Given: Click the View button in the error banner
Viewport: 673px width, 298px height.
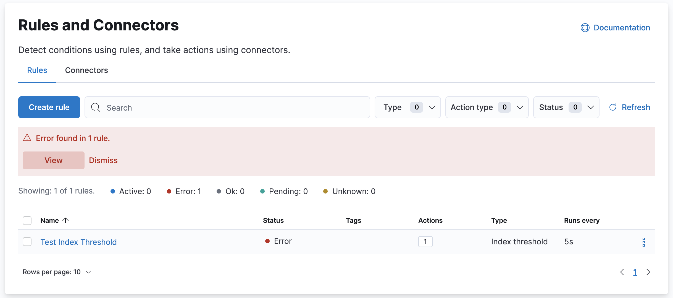Looking at the screenshot, I should (x=53, y=160).
